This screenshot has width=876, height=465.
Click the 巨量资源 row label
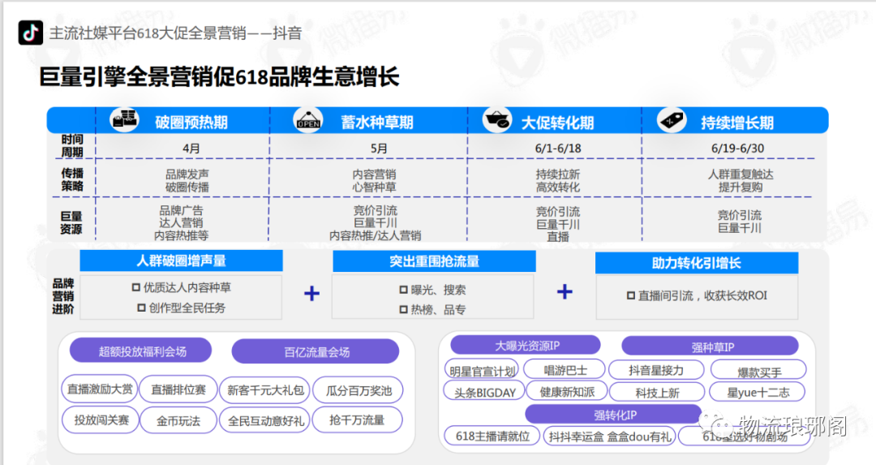point(71,222)
